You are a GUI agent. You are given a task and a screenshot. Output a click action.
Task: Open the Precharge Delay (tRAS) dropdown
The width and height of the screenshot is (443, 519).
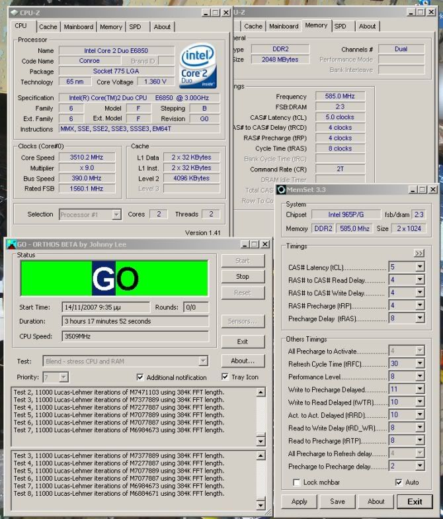coord(419,318)
